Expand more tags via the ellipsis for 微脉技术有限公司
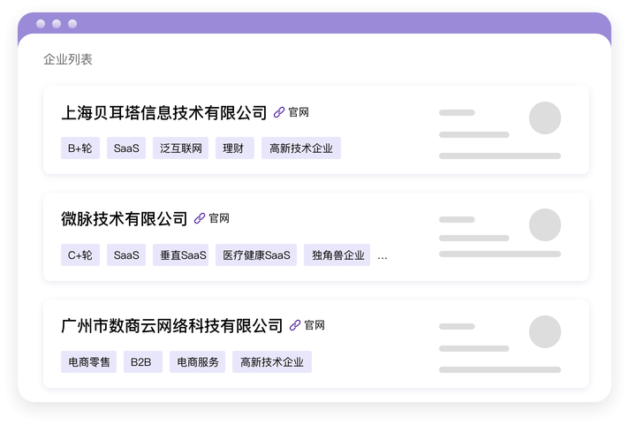Screen dimensions: 629x425 (x=383, y=257)
